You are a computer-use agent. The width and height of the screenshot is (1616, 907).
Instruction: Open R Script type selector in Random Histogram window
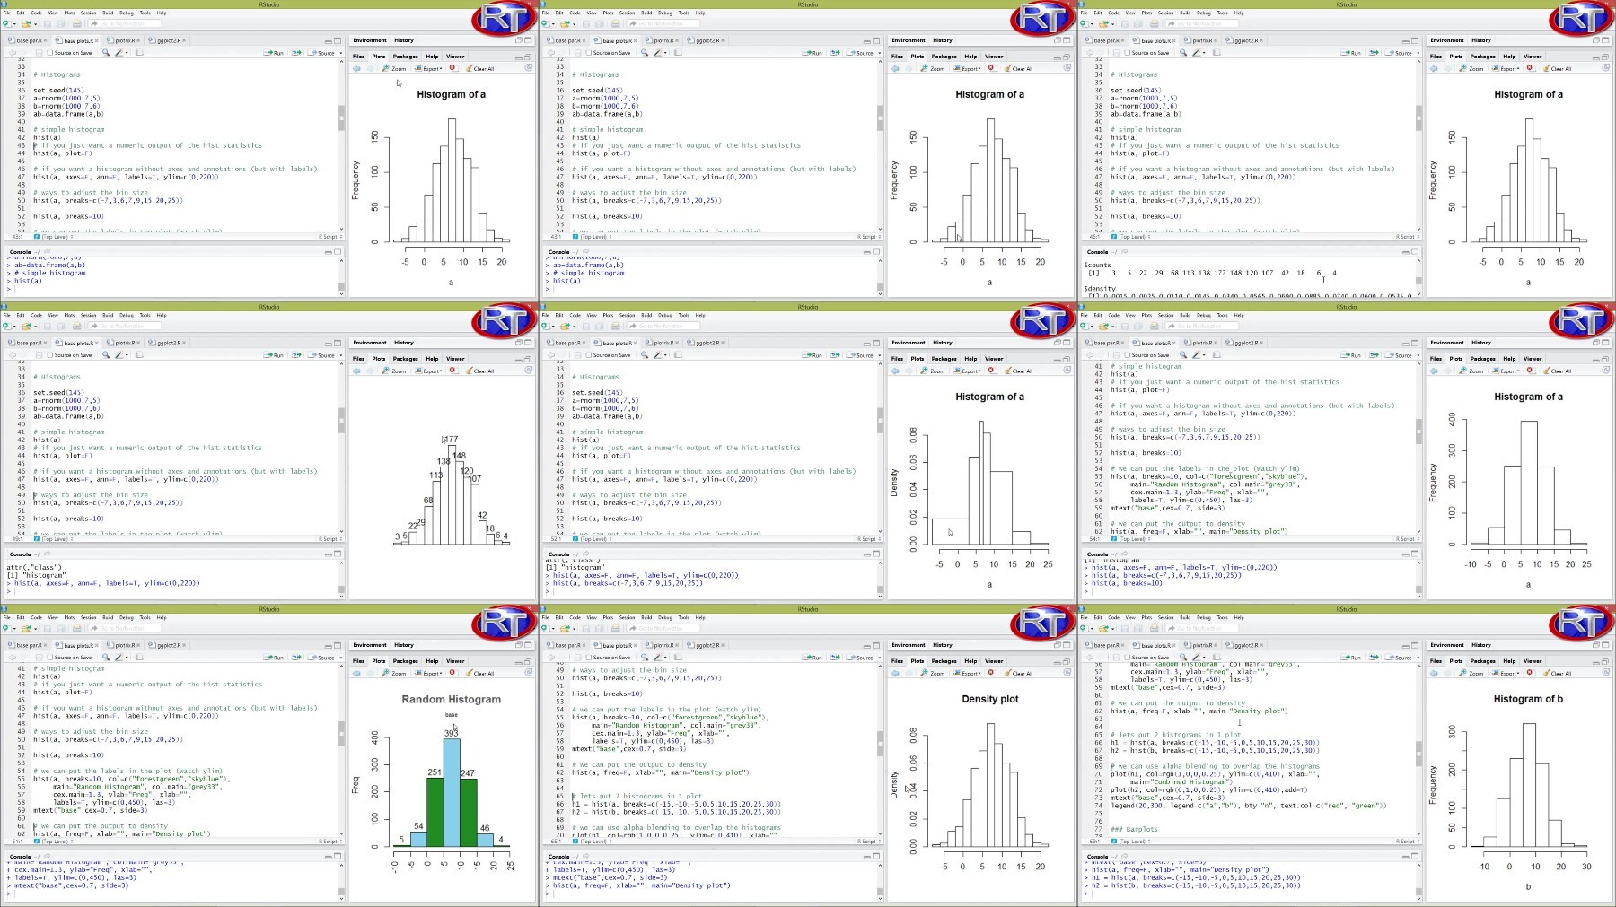click(x=329, y=842)
